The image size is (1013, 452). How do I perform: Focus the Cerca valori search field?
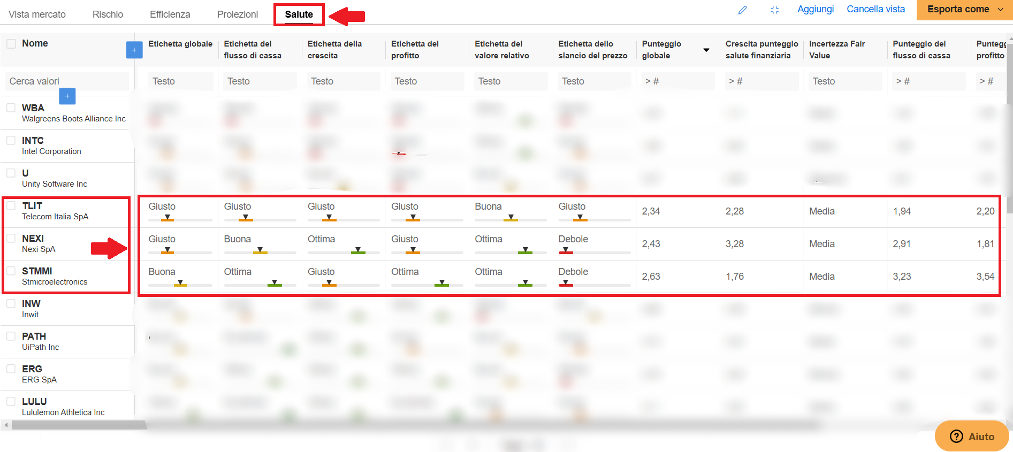pos(67,81)
